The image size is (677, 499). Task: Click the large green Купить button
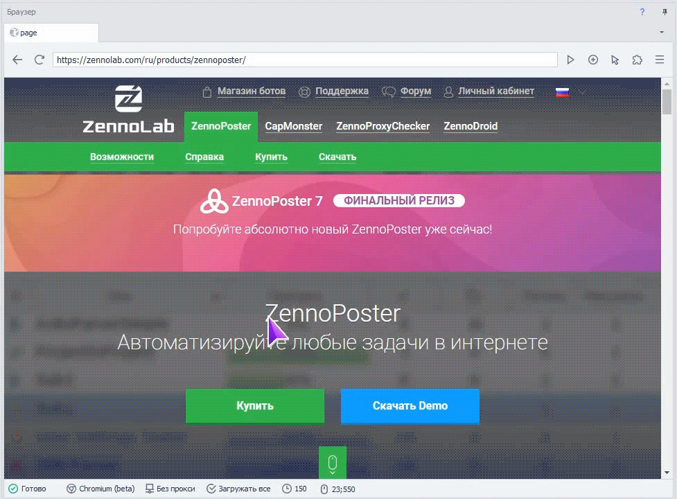[x=255, y=405]
